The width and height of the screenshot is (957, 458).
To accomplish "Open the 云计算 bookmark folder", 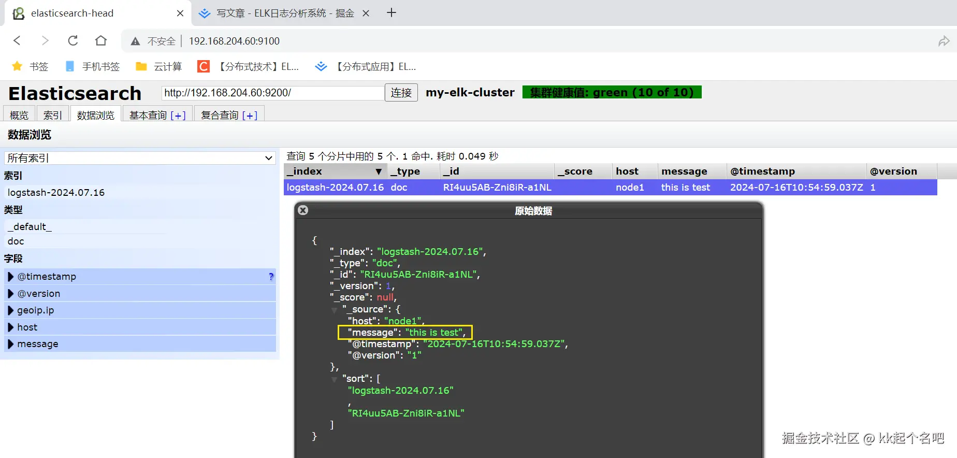I will pos(158,66).
